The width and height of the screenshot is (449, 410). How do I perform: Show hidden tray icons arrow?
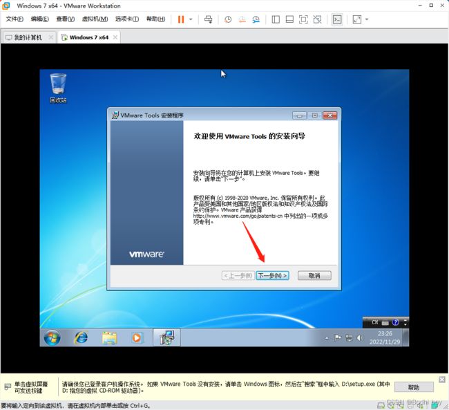tap(327, 338)
